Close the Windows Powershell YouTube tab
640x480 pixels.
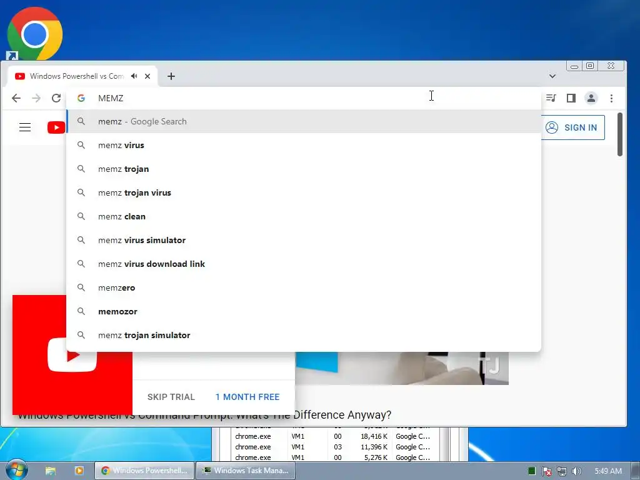click(147, 76)
